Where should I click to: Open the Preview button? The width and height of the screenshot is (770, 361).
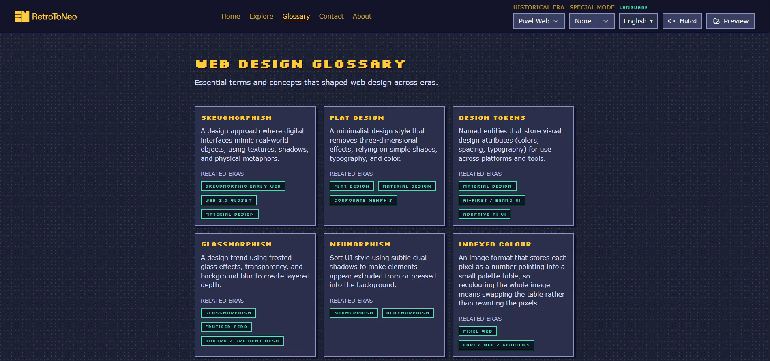pyautogui.click(x=731, y=21)
